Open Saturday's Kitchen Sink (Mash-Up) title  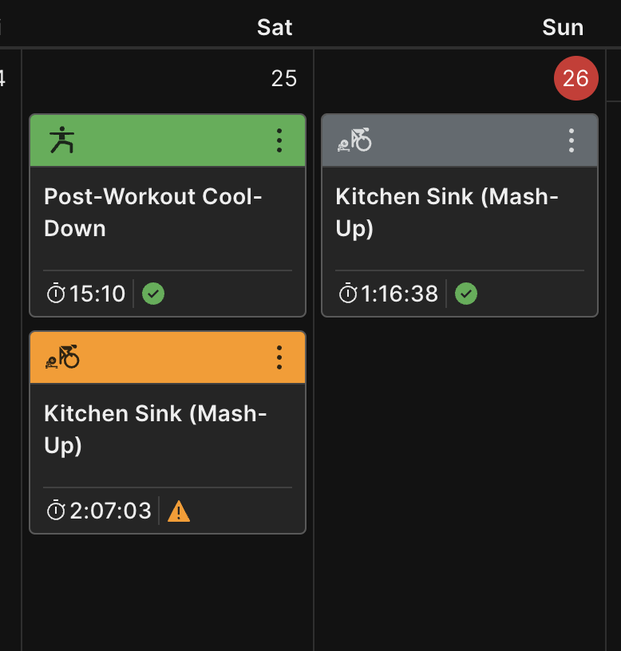[156, 429]
